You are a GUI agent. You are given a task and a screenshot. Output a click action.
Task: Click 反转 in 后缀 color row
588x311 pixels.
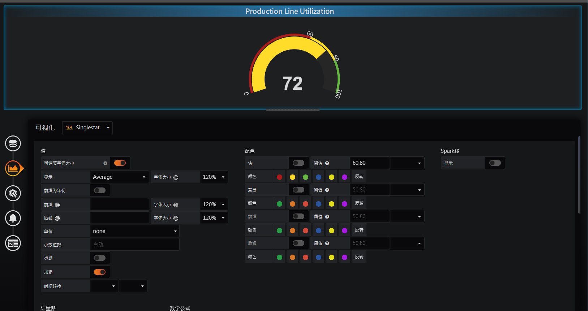pyautogui.click(x=359, y=257)
